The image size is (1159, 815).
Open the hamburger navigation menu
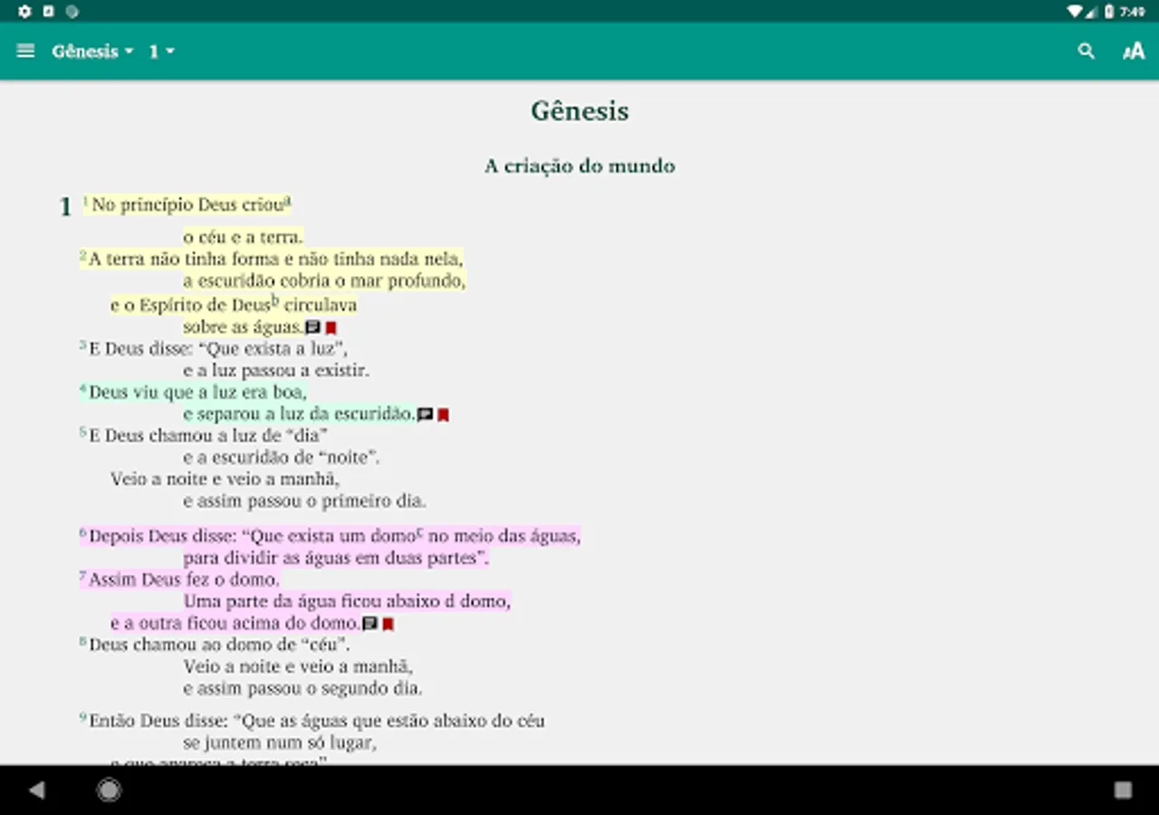pos(26,52)
